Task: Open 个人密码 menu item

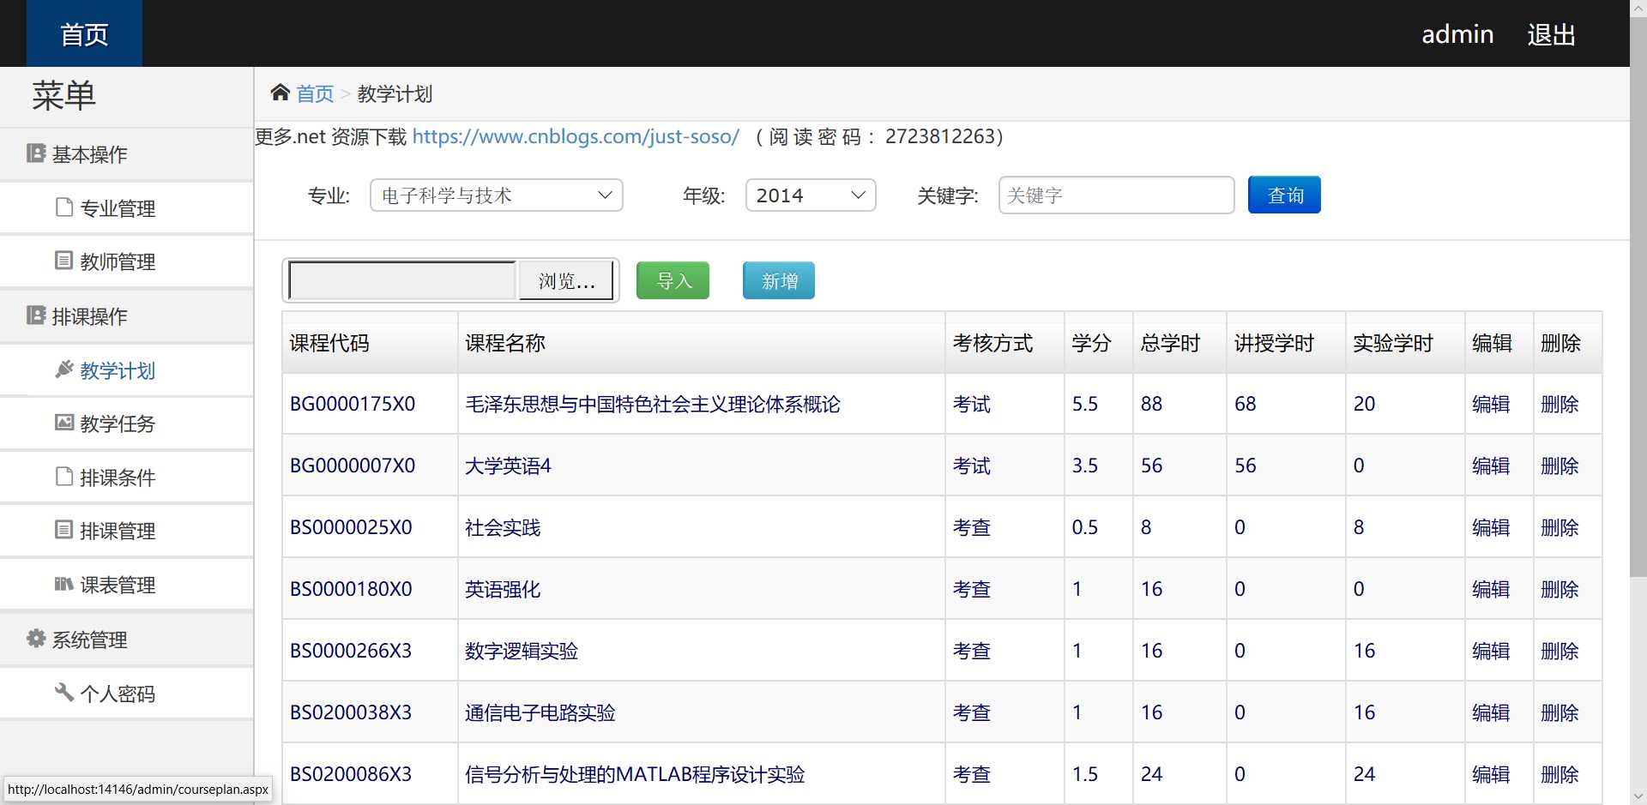Action: [x=127, y=694]
